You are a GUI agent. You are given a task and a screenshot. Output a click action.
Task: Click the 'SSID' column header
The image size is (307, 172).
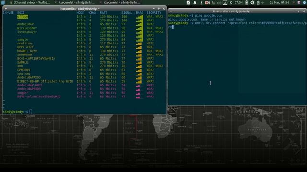tap(21, 13)
